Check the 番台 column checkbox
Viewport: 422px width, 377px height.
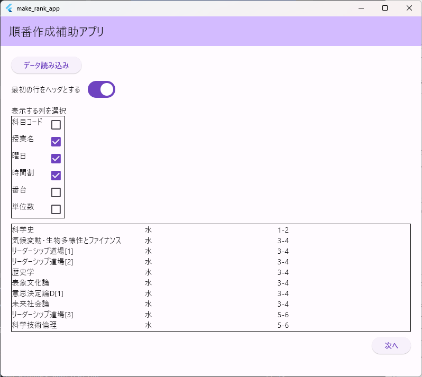[x=56, y=192]
